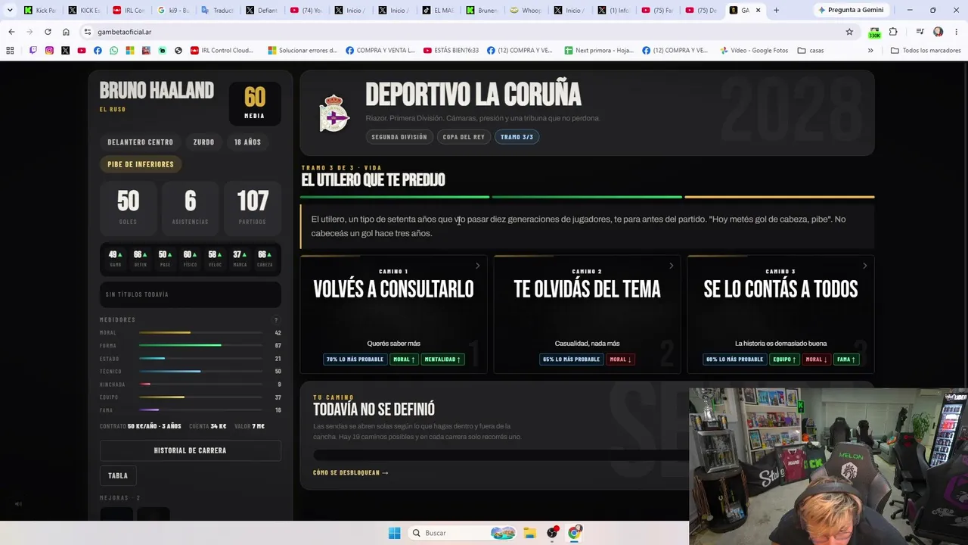Click the arrow on the Camino 2 card
The height and width of the screenshot is (545, 968).
pyautogui.click(x=671, y=266)
